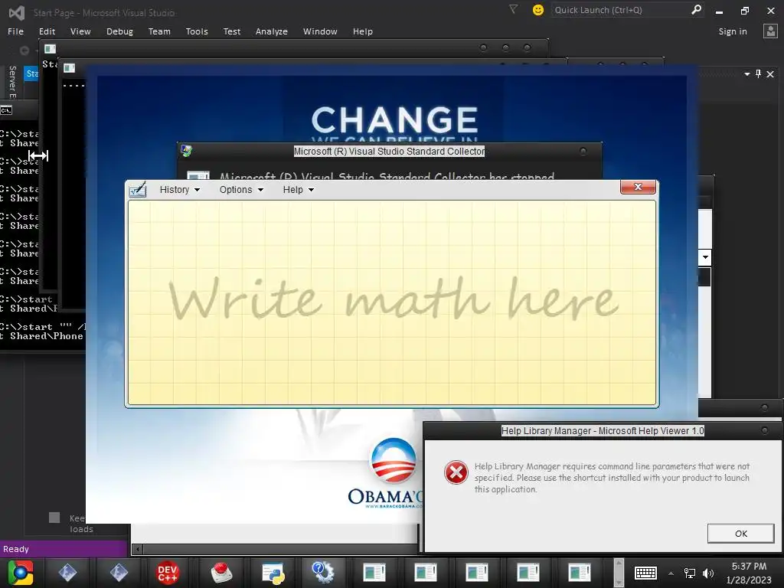Click the network tray icon
784x588 pixels.
690,573
